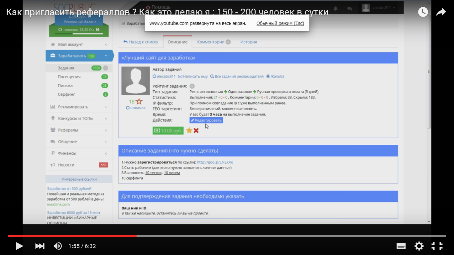This screenshot has width=454, height=255.
Task: Click the briefcase icon beside Зарабатывать
Action: click(x=53, y=56)
